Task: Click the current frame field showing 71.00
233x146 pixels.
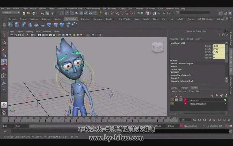Action: [x=185, y=120]
